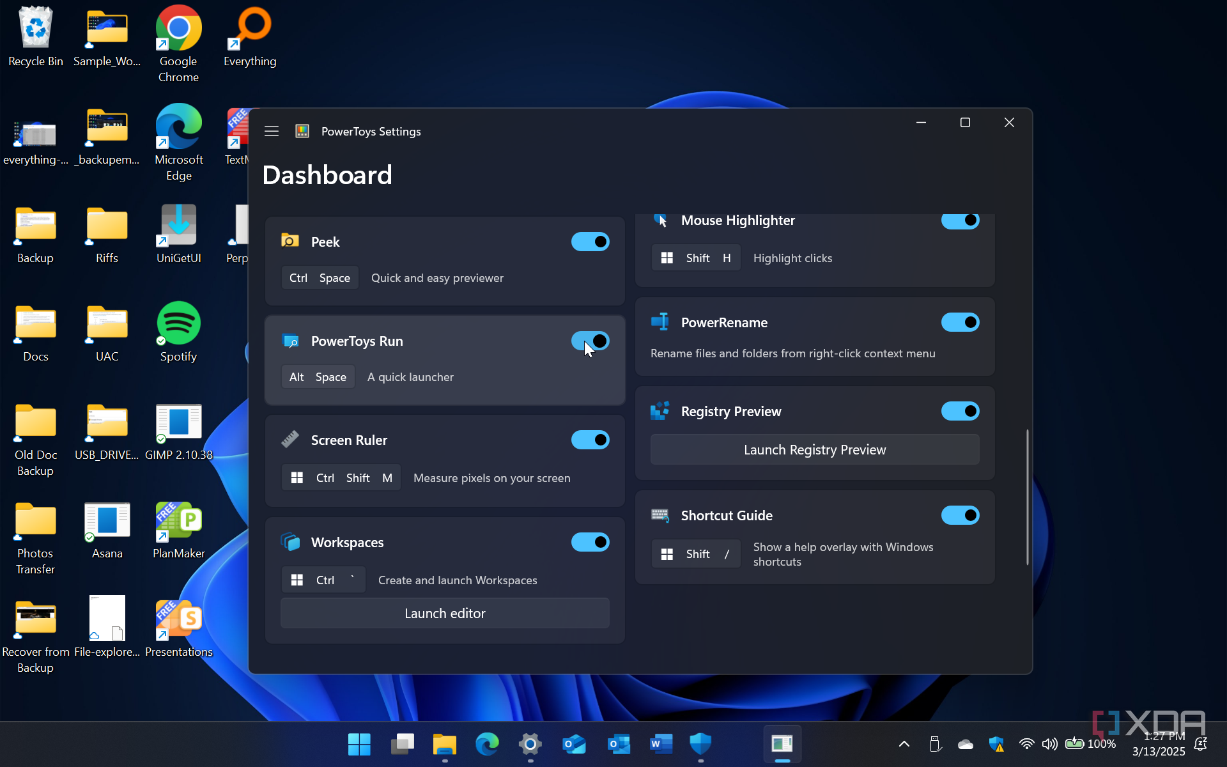Open the Screen Ruler card title

click(349, 440)
